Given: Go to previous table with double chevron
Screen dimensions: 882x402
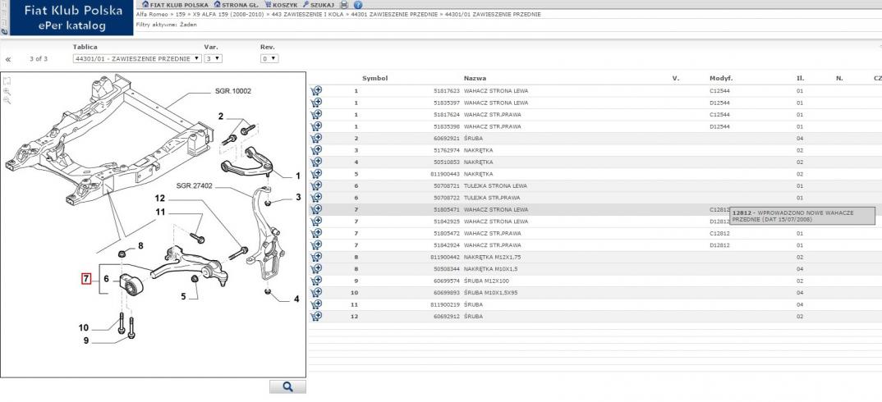Looking at the screenshot, I should 8,59.
